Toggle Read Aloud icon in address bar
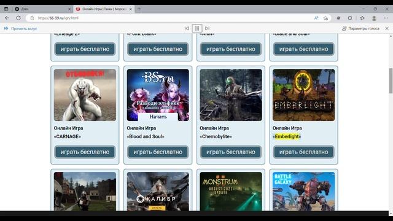Viewport: 393px width, 221px height. [316, 18]
